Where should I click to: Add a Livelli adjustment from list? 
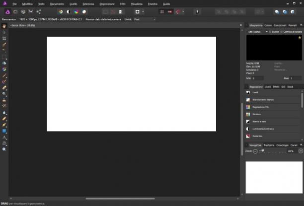click(273, 92)
